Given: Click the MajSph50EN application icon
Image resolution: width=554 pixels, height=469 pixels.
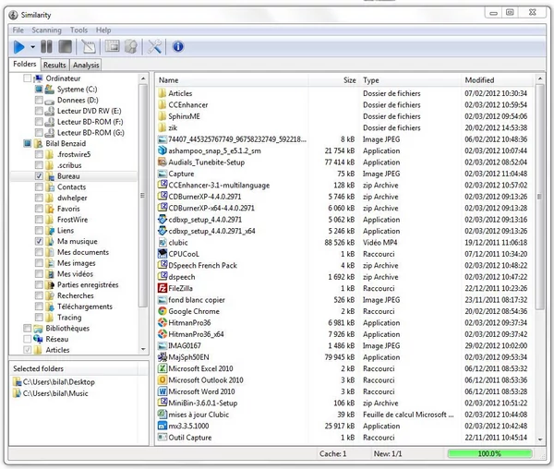Looking at the screenshot, I should click(x=163, y=357).
